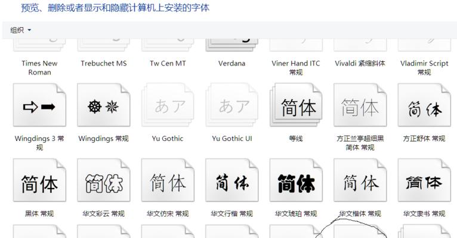Select the 等线 font icon
The image size is (457, 238).
tap(296, 105)
